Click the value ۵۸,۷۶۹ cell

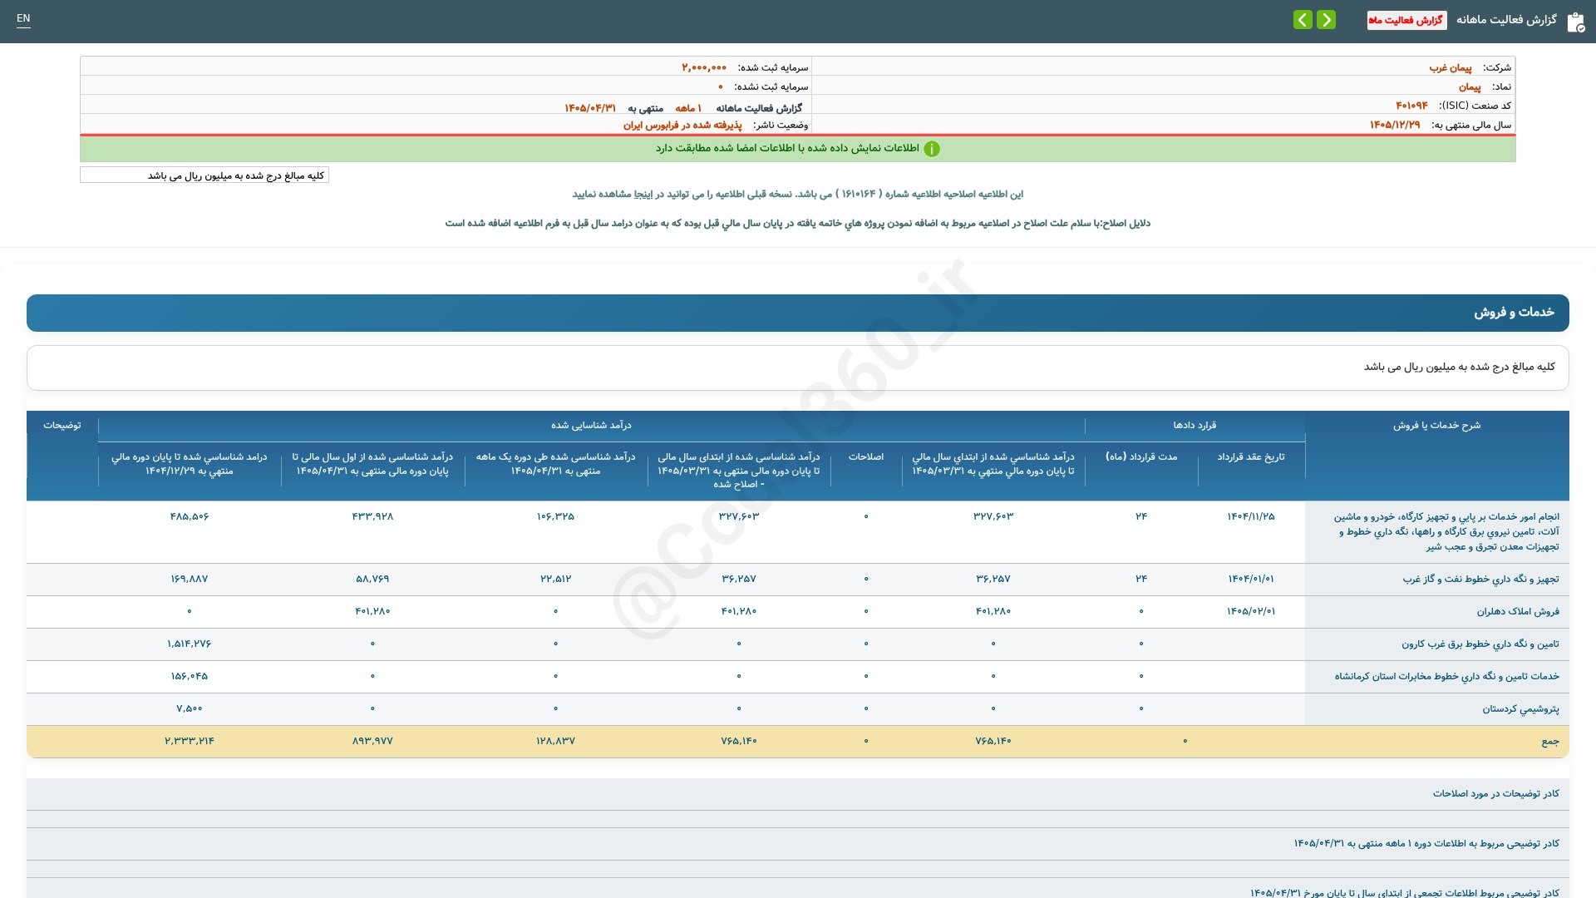click(372, 579)
